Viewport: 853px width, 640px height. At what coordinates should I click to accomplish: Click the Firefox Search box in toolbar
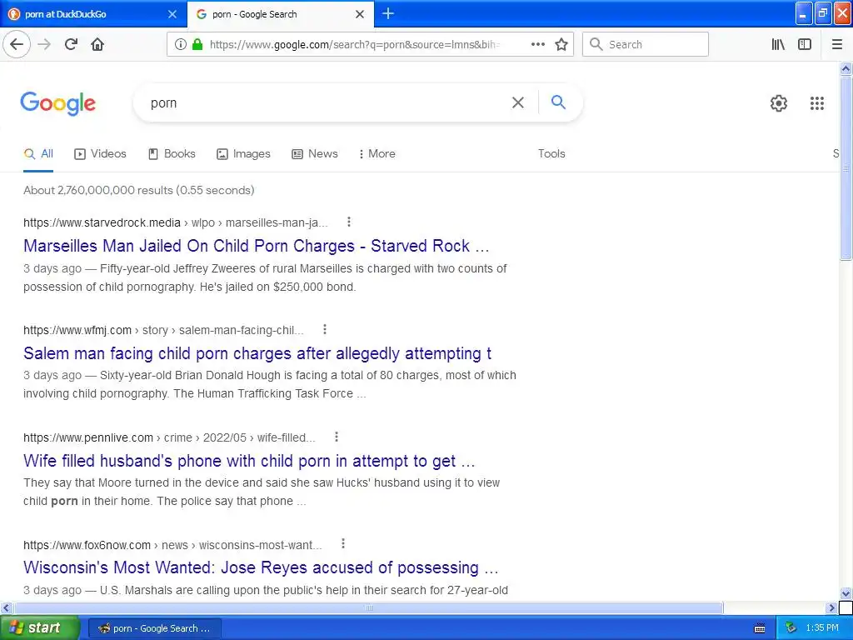(646, 44)
